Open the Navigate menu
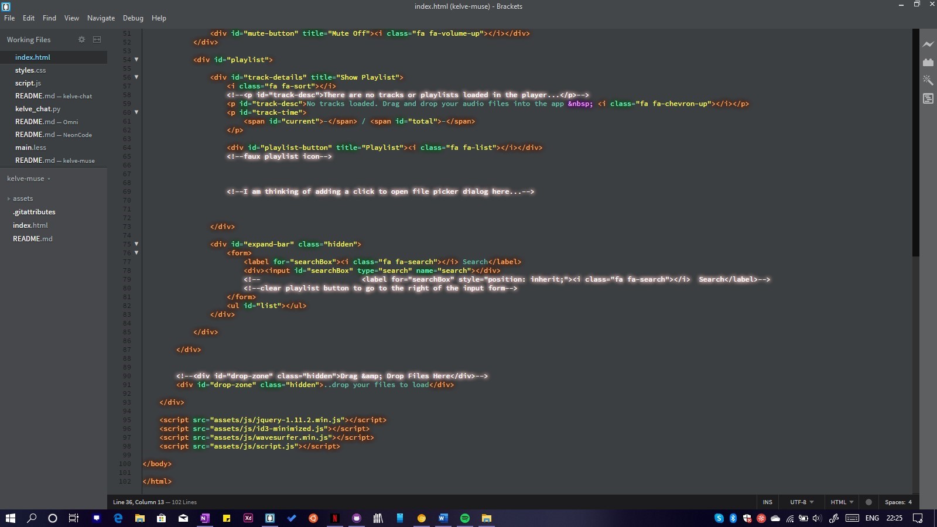This screenshot has width=937, height=527. 101,18
